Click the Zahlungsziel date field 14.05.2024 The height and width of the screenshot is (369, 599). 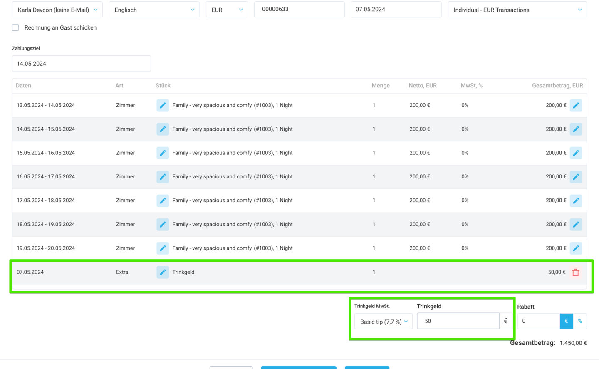(82, 64)
